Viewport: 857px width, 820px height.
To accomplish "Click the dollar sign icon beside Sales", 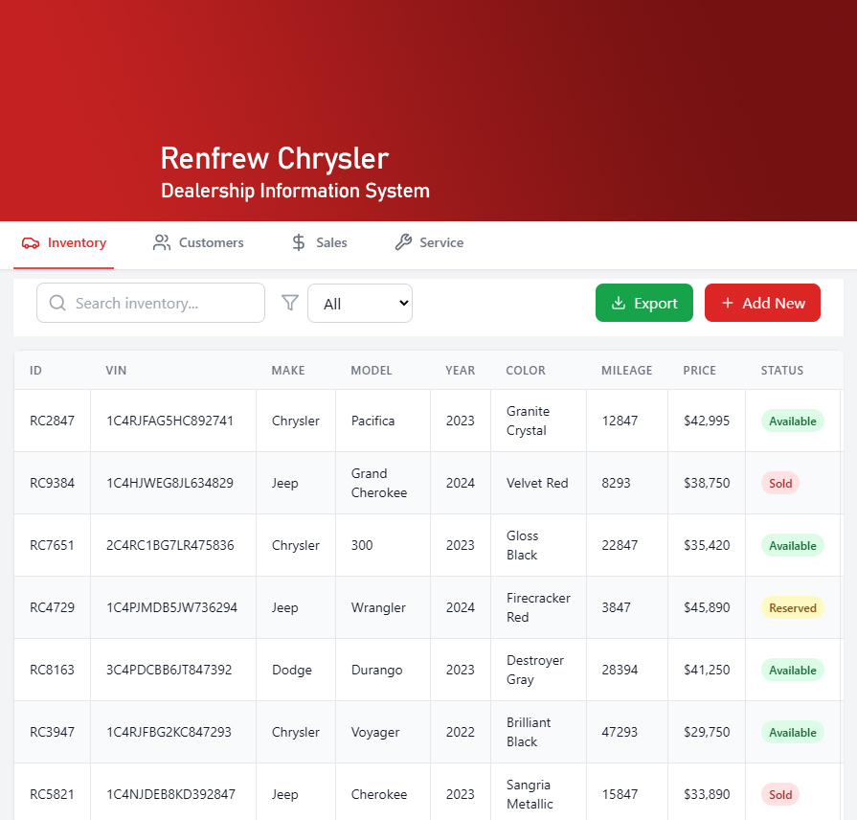I will [299, 242].
